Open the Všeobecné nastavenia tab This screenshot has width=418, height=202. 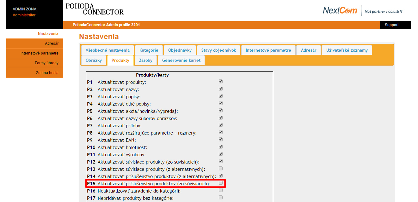tap(108, 50)
